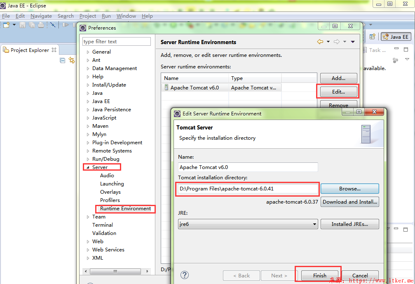
Task: Open the JRE combo box showing jre6
Action: (x=248, y=224)
